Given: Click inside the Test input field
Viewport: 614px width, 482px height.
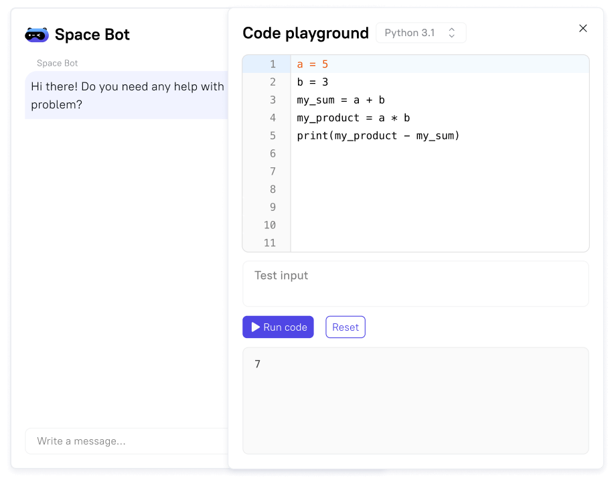Looking at the screenshot, I should (415, 283).
